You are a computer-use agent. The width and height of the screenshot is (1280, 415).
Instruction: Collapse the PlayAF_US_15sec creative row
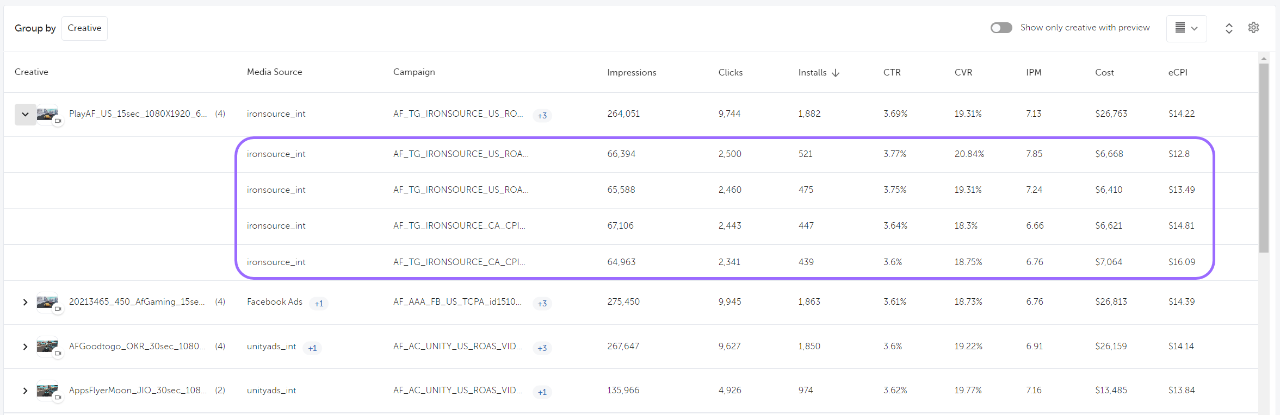[25, 114]
